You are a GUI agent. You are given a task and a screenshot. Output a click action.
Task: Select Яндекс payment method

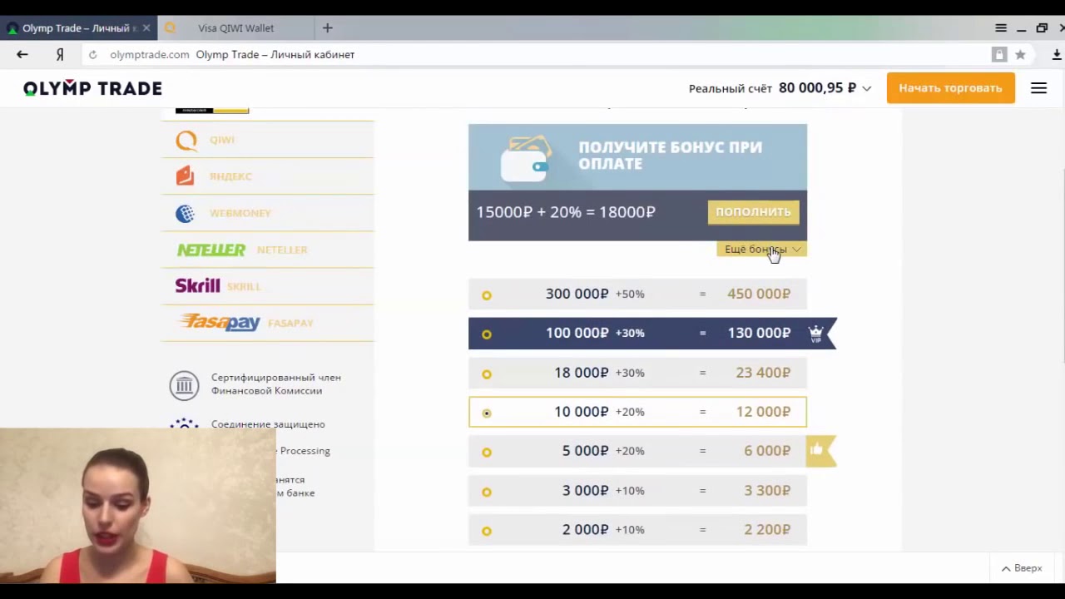[x=268, y=176]
